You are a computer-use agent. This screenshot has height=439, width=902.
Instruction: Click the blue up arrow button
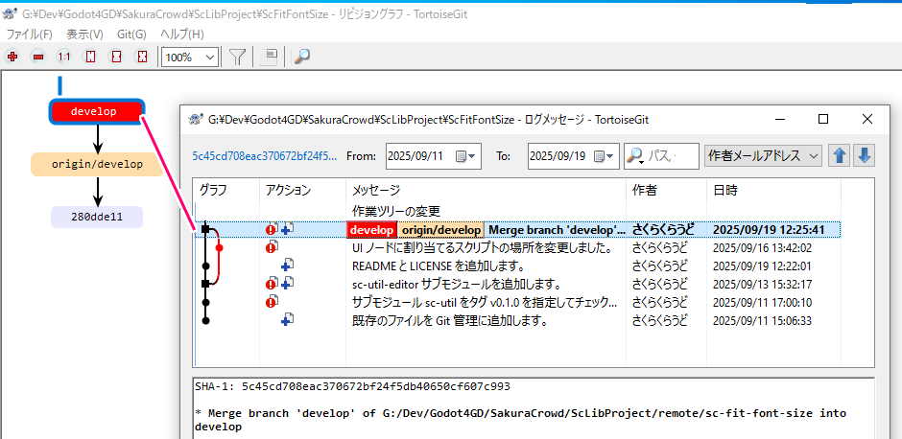pos(840,155)
